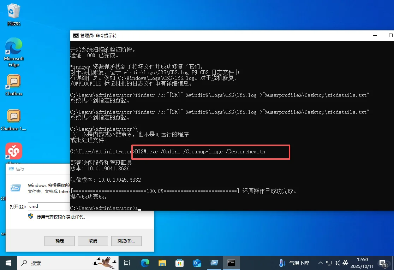Open the Recycle Bin
394x270 pixels.
tap(14, 13)
